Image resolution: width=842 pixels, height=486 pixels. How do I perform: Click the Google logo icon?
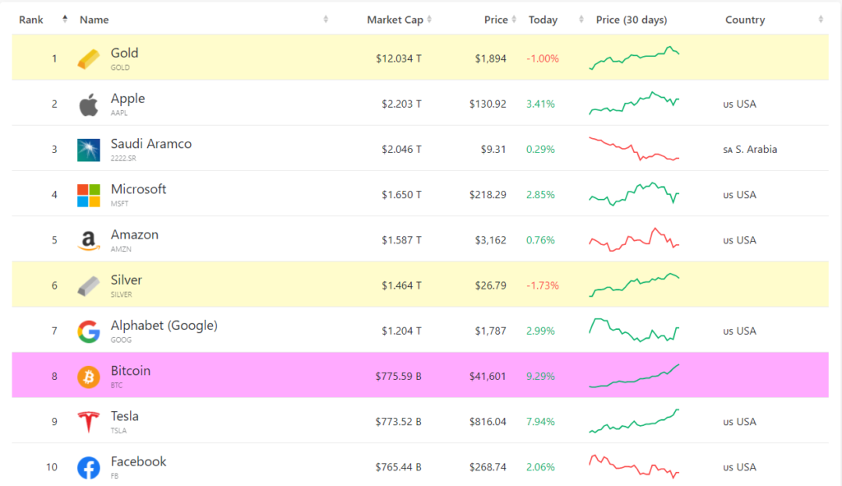[89, 331]
